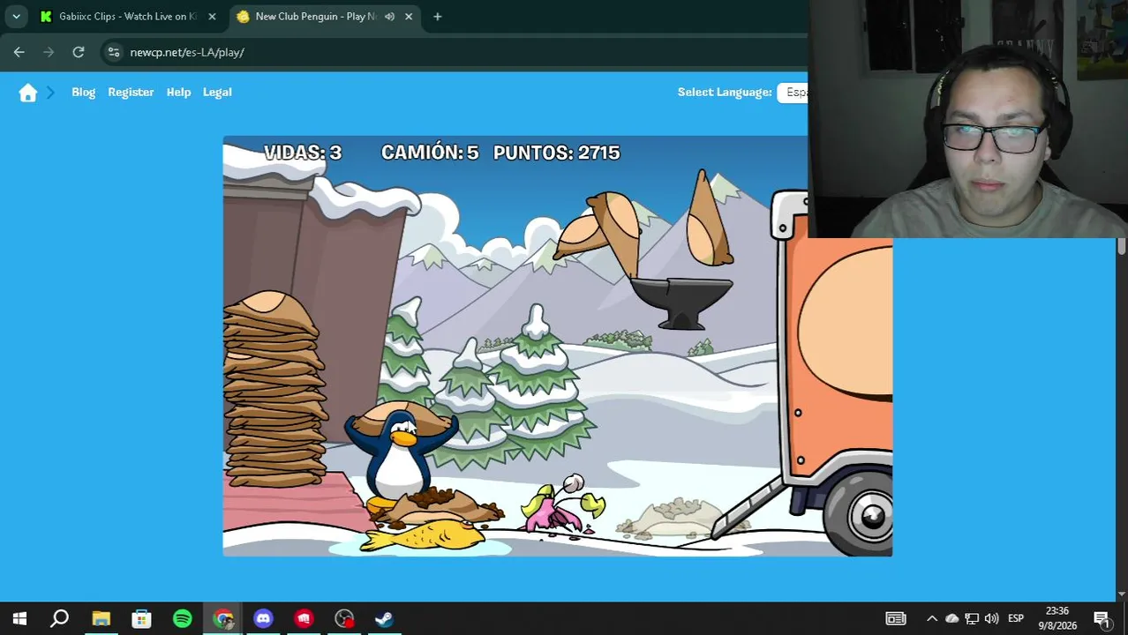
Task: Open the Blog link
Action: pyautogui.click(x=83, y=92)
